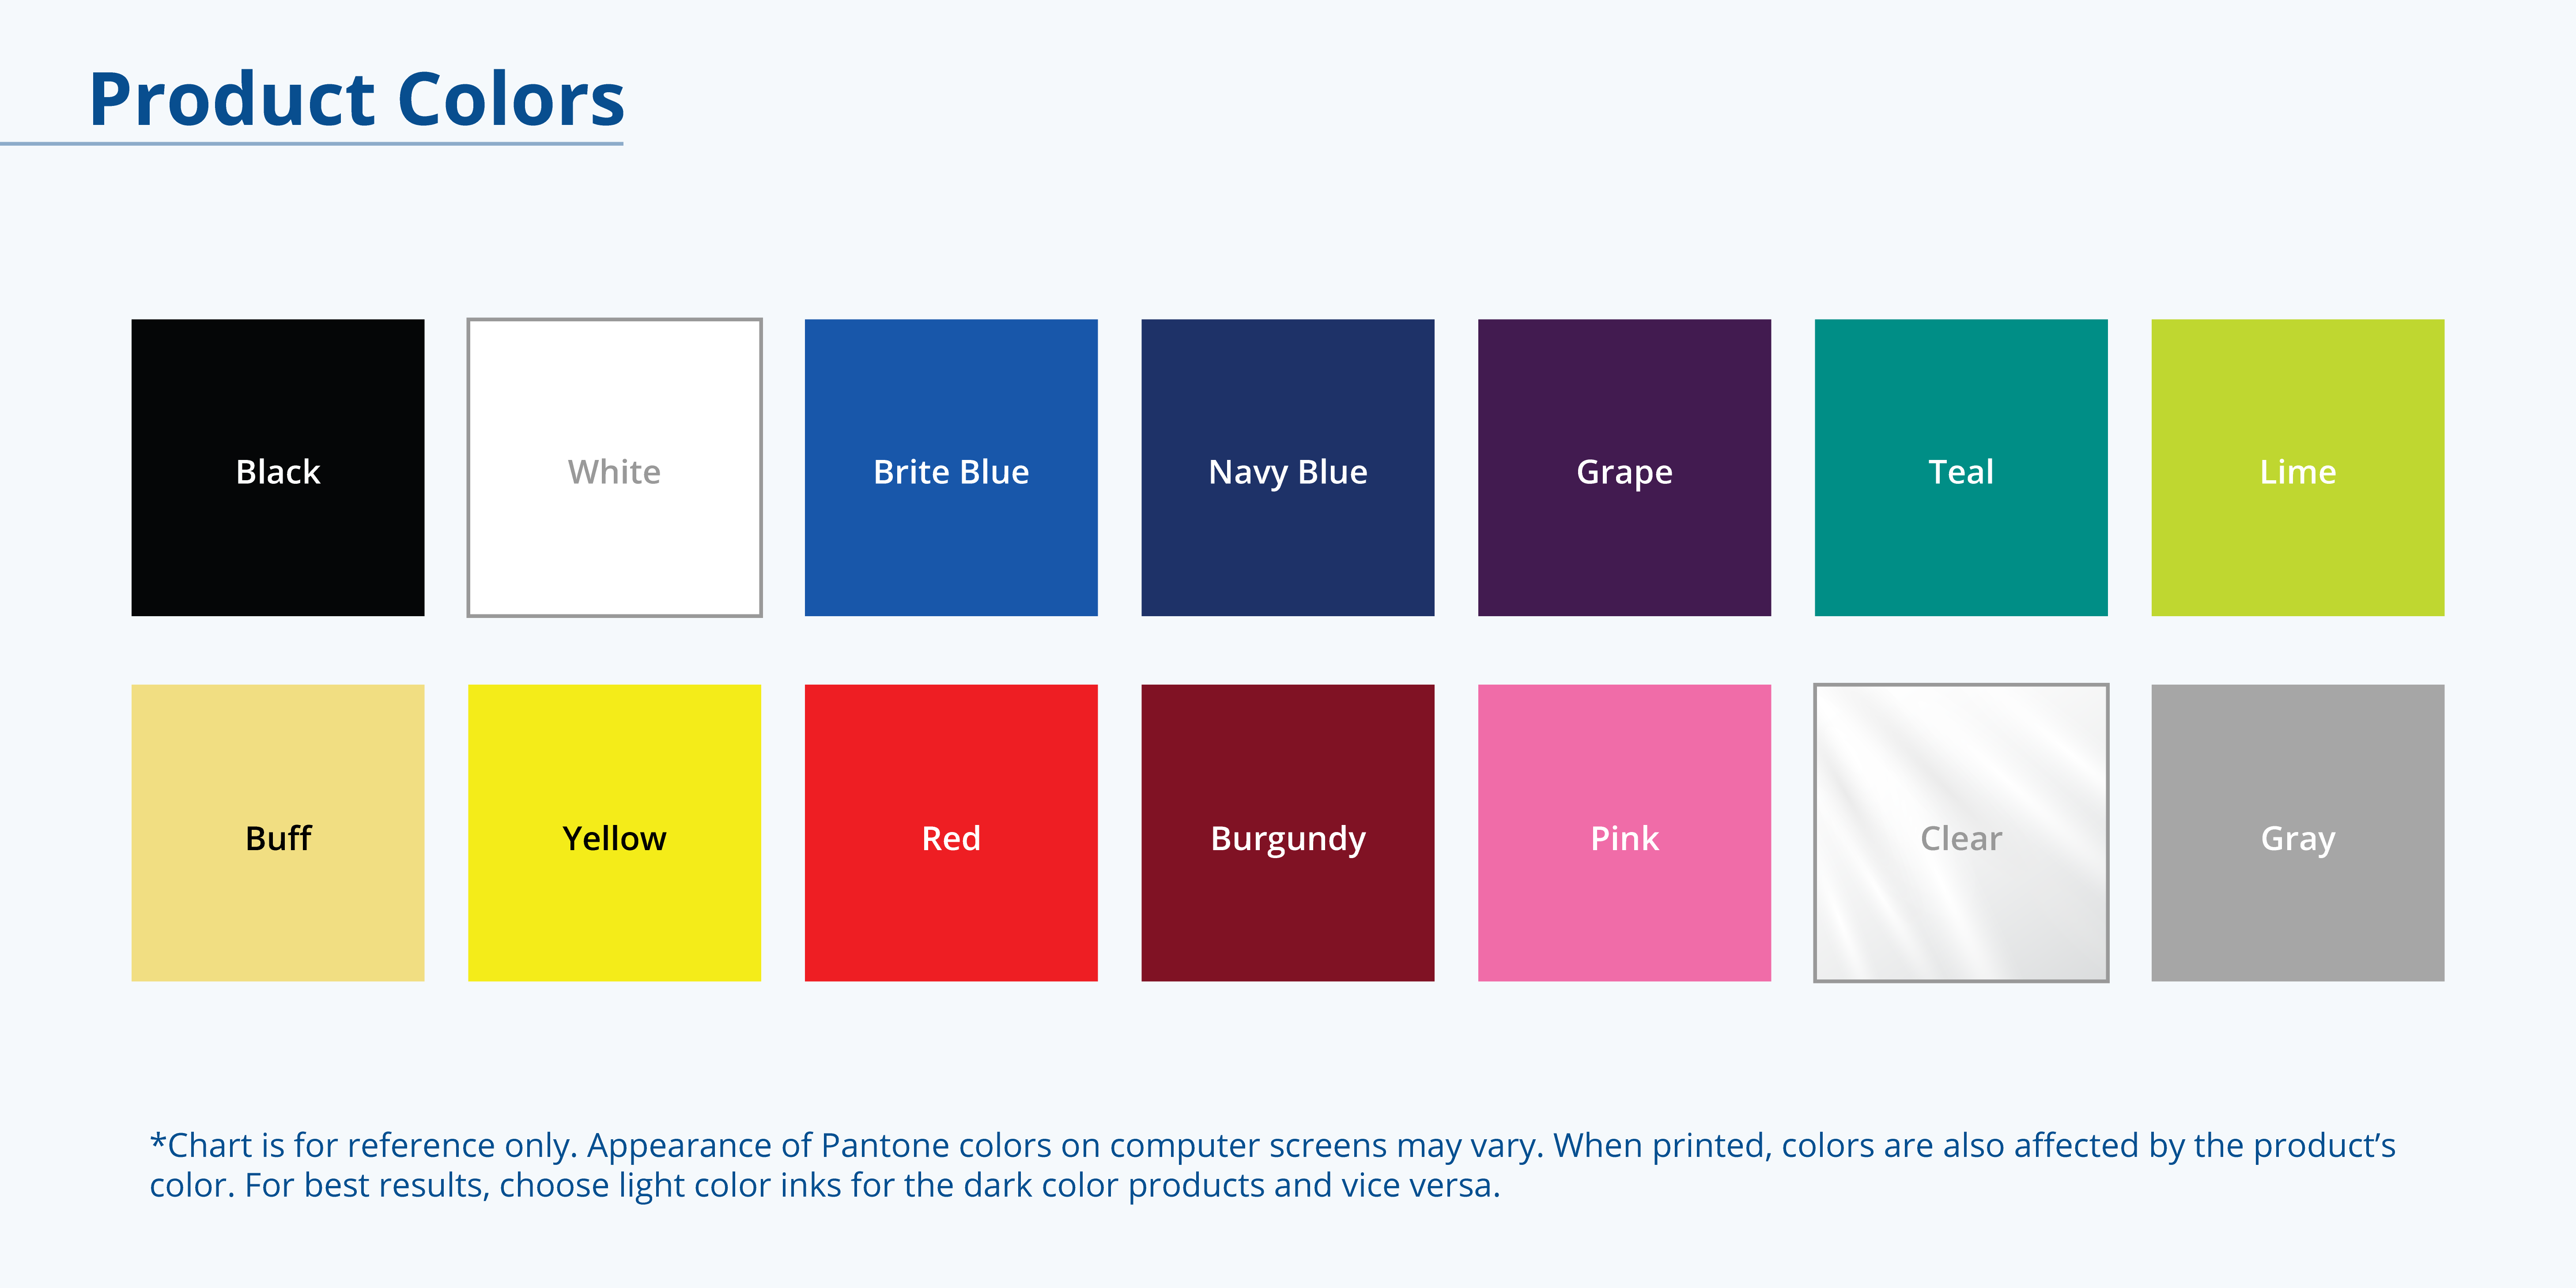Click the 'Clear' label text

pos(1961,838)
